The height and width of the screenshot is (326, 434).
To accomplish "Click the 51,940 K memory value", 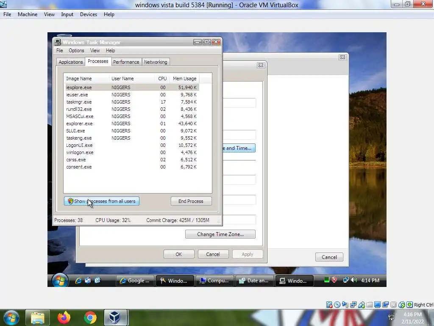I will pos(187,87).
